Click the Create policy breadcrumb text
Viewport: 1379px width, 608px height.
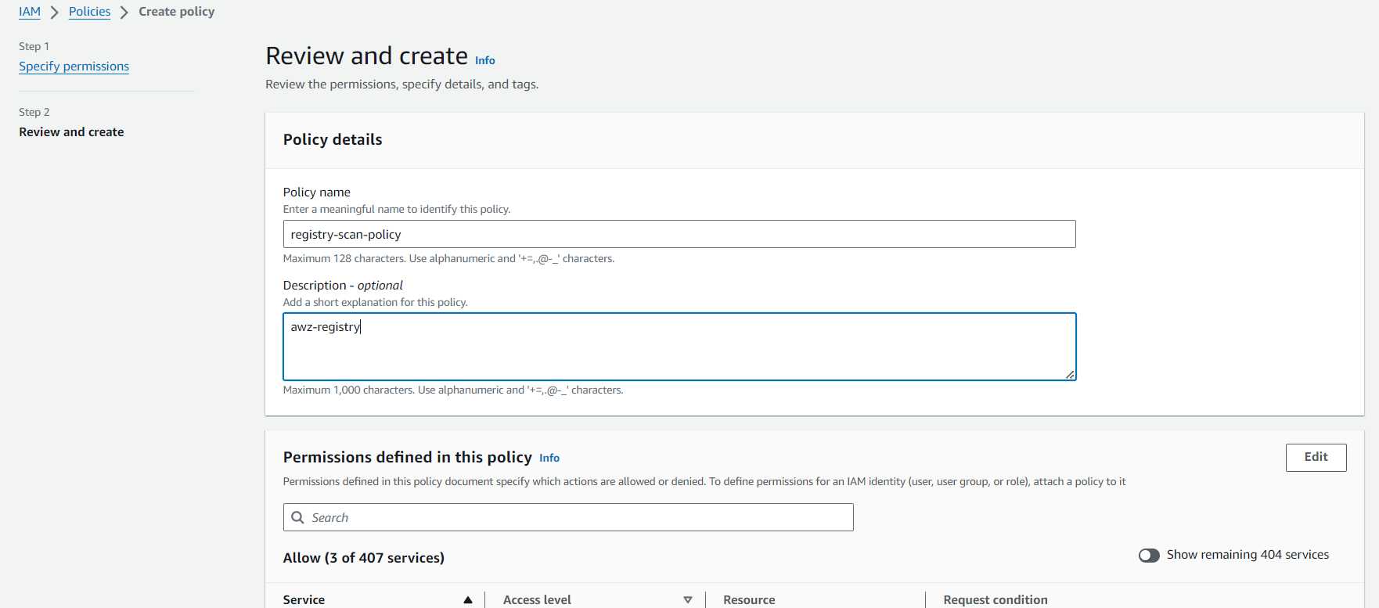(176, 12)
